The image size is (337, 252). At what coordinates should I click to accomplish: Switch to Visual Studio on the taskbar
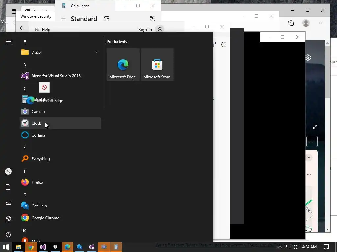click(43, 247)
